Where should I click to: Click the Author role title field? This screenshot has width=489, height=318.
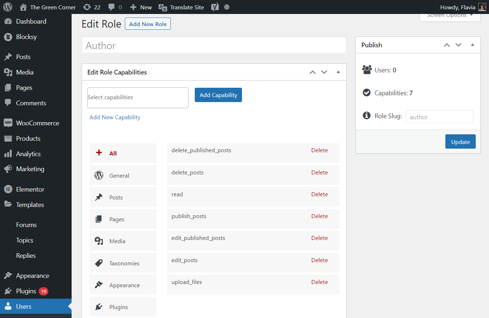point(214,45)
